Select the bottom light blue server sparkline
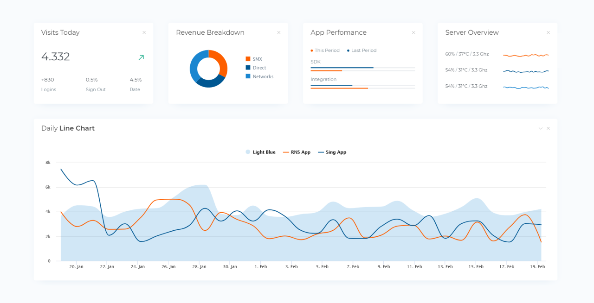 525,86
